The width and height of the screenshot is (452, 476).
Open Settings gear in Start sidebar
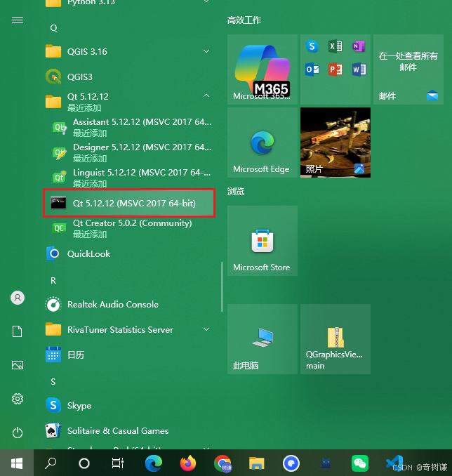pos(18,399)
